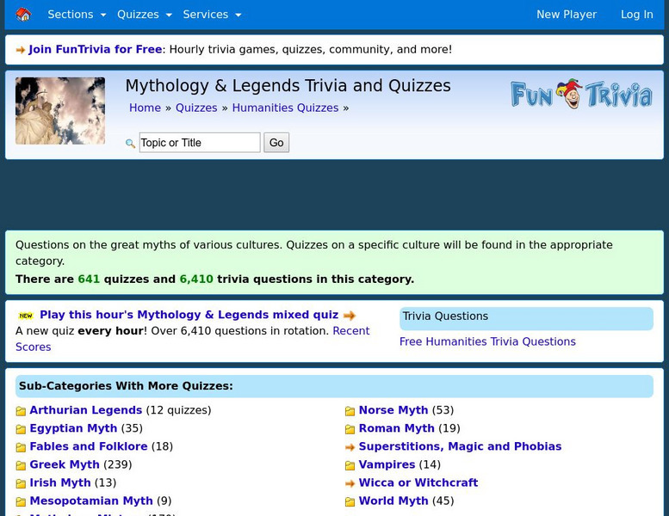Open the Norse Myth category
Screen dimensions: 669x516
[x=393, y=410]
